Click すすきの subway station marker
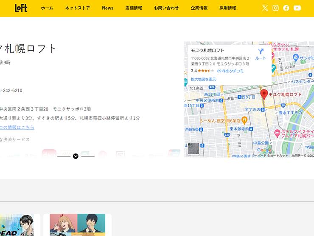Image resolution: width=314 pixels, height=236 pixels. click(263, 110)
